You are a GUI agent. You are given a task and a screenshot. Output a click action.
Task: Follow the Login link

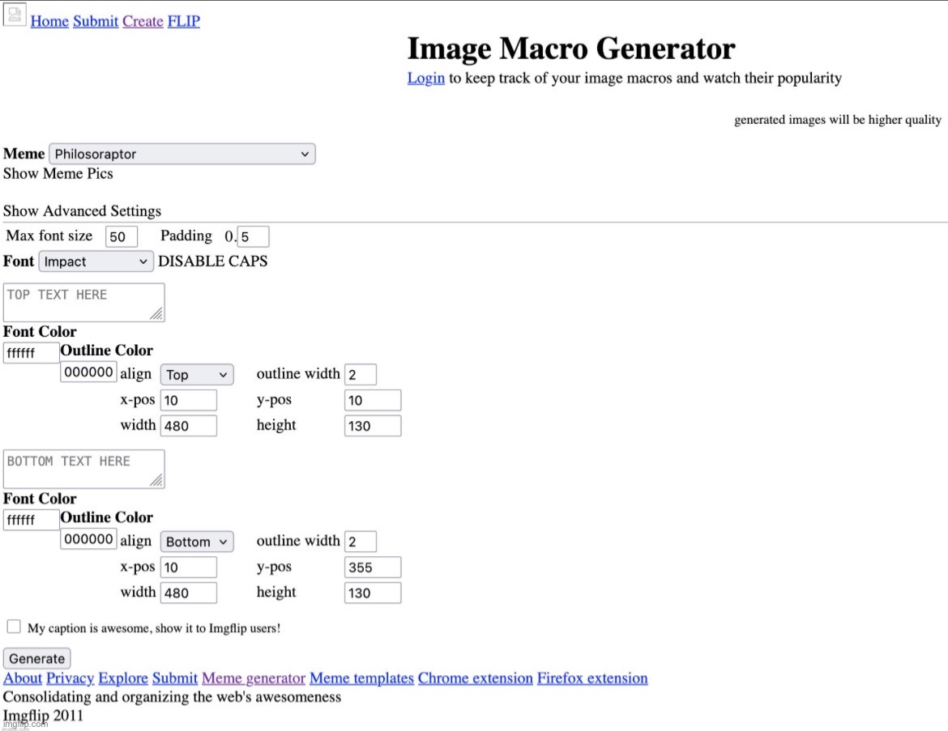pos(425,78)
